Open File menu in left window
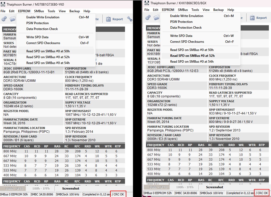Viewport: 271px width, 197px height. pos(3,11)
